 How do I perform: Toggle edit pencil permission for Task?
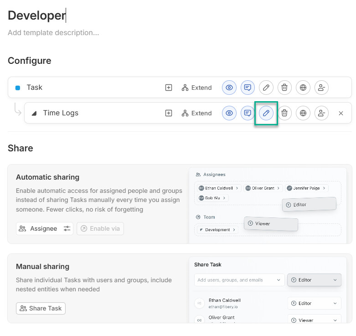point(266,88)
